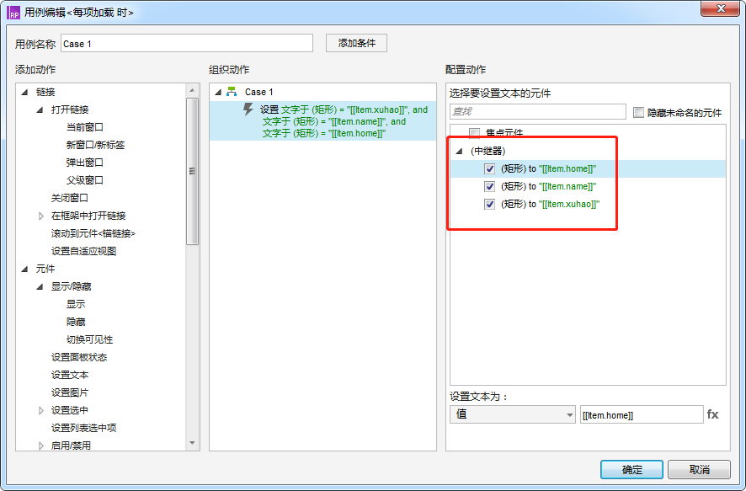Collapse the 打开链接 group
Image resolution: width=746 pixels, height=491 pixels.
point(40,109)
